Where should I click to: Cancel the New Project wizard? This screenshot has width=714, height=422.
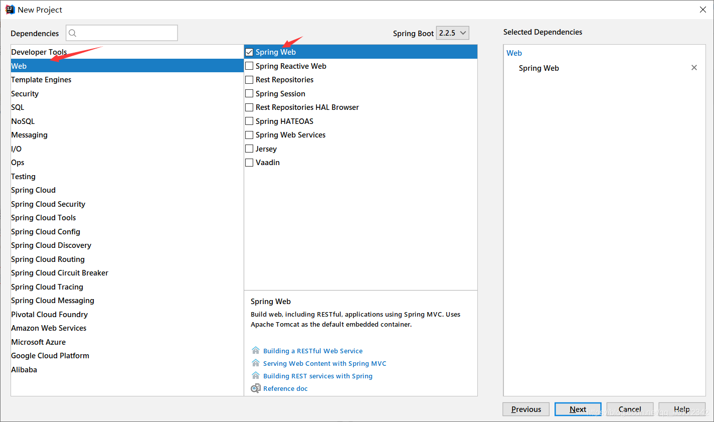pos(630,409)
